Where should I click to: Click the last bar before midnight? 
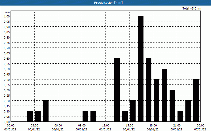click(x=196, y=101)
